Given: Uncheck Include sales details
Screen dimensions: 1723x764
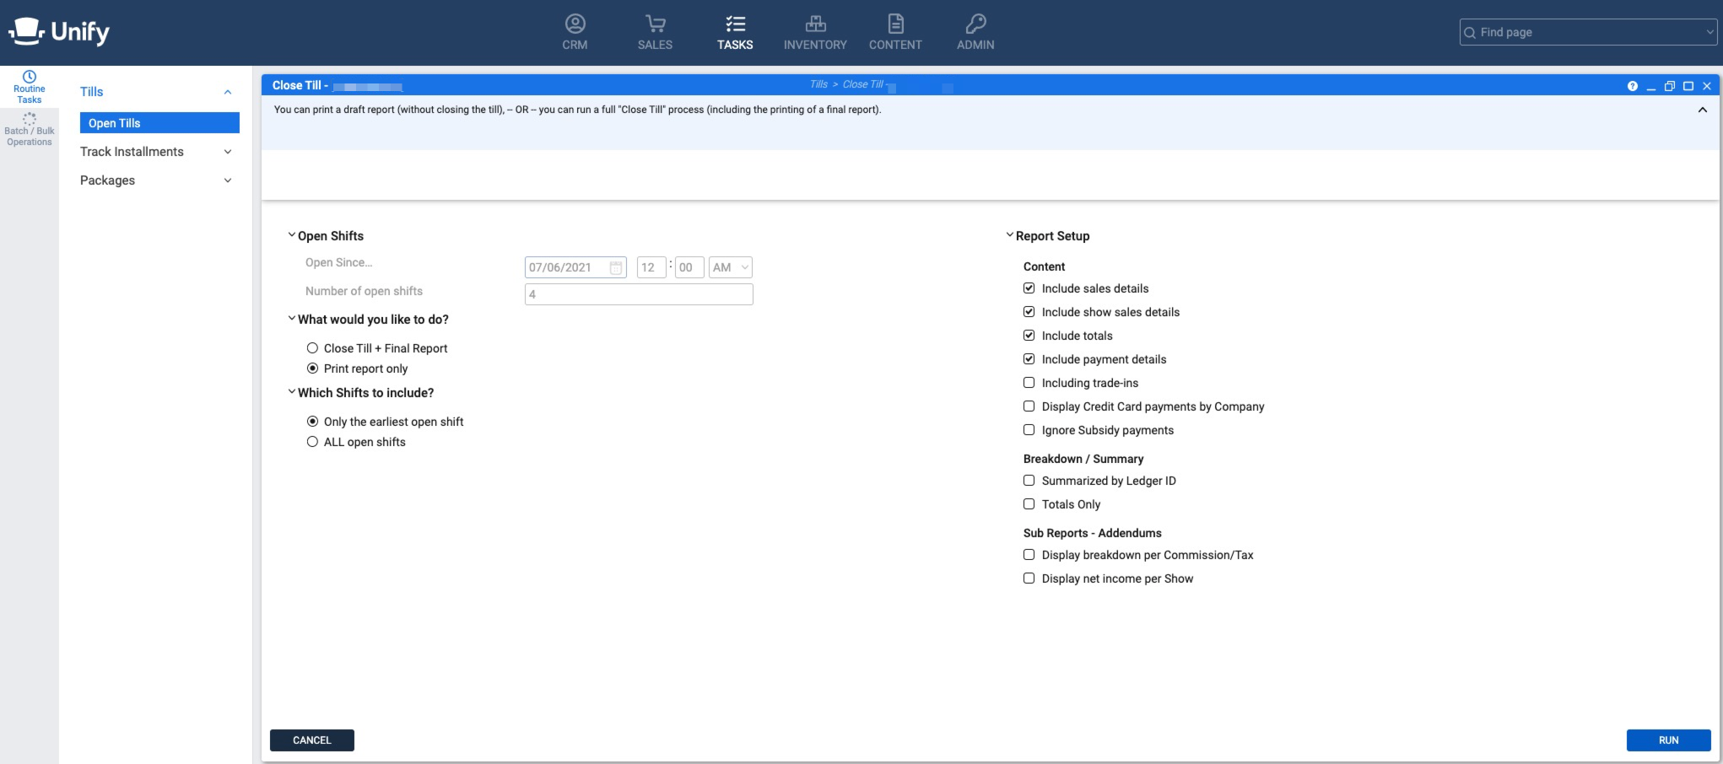Looking at the screenshot, I should [x=1029, y=288].
